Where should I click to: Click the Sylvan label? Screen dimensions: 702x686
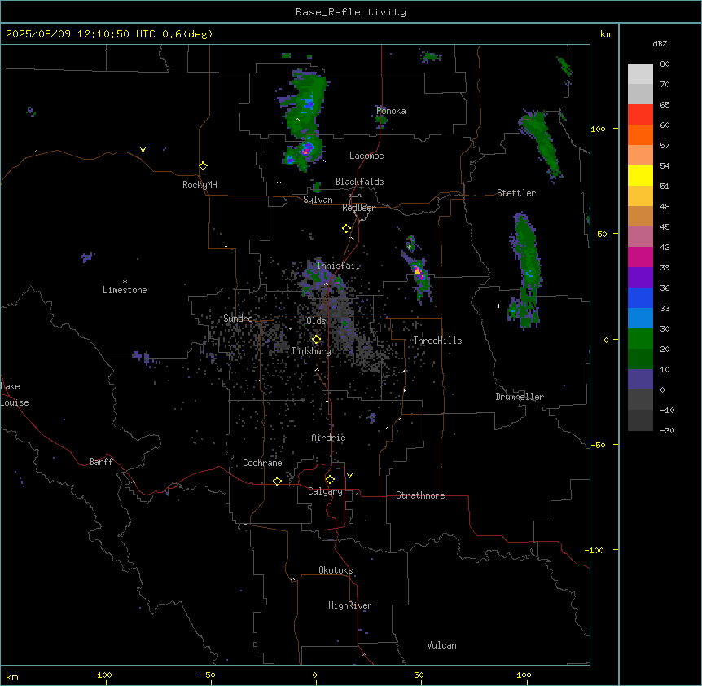pyautogui.click(x=318, y=200)
